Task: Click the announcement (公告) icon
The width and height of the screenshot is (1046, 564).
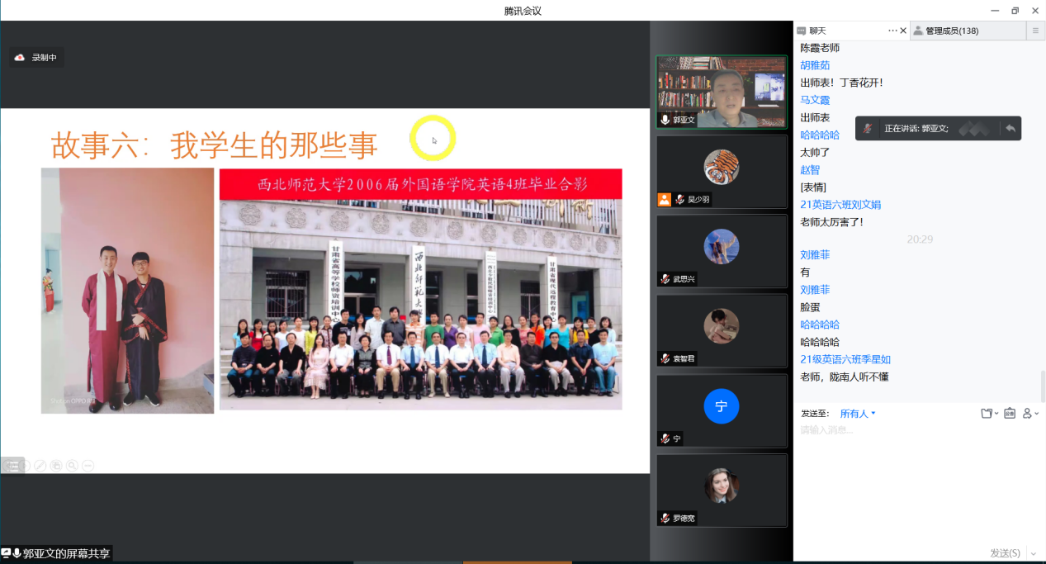Action: click(1010, 413)
